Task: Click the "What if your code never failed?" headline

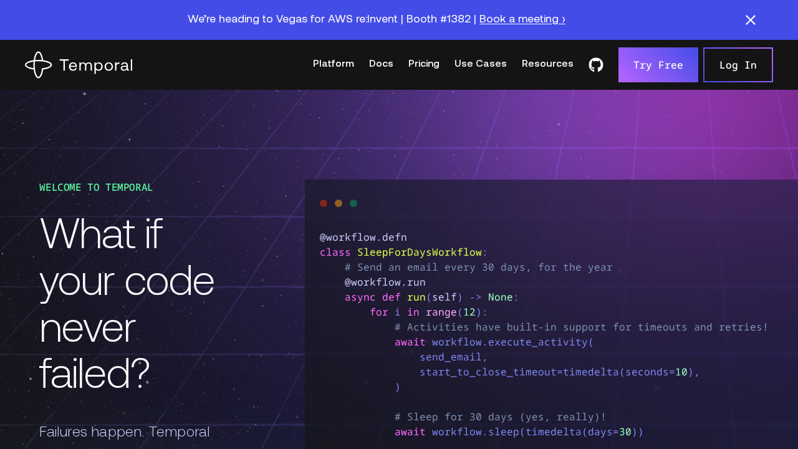Action: [x=127, y=304]
